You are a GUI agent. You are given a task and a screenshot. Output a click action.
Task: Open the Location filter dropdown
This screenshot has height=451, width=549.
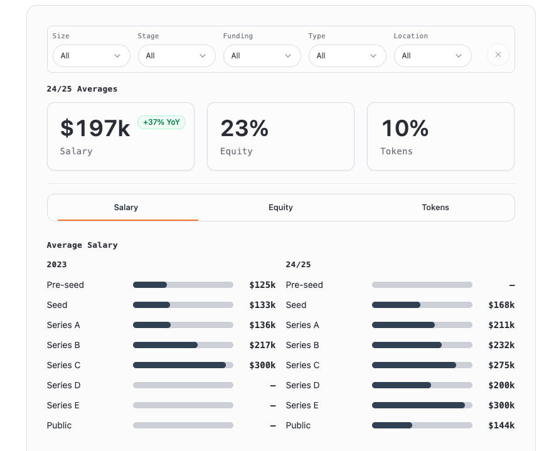(432, 56)
